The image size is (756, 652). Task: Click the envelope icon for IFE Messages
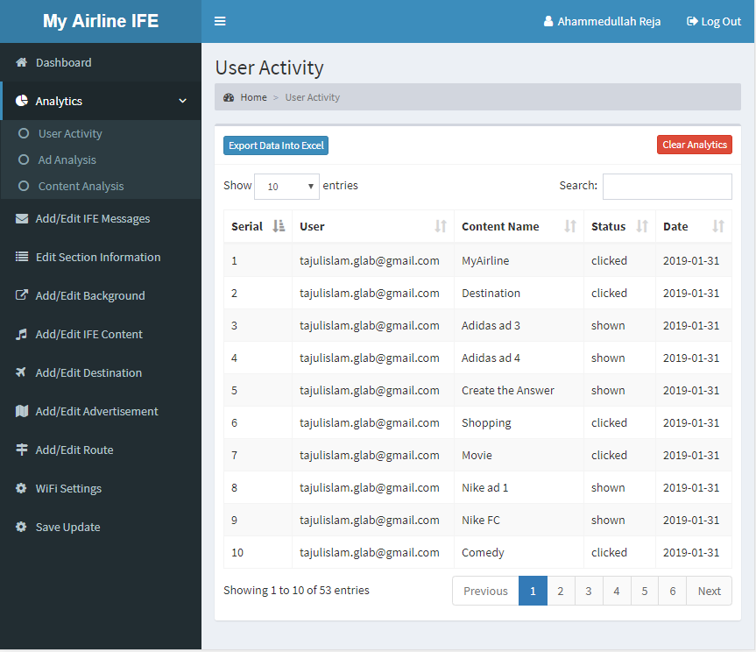point(22,219)
